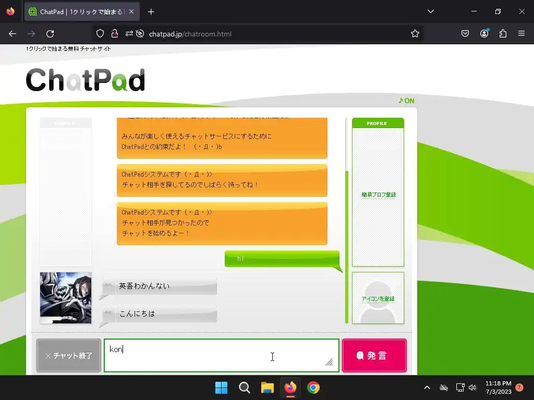Click the chat log green scrollbar

pyautogui.click(x=347, y=246)
